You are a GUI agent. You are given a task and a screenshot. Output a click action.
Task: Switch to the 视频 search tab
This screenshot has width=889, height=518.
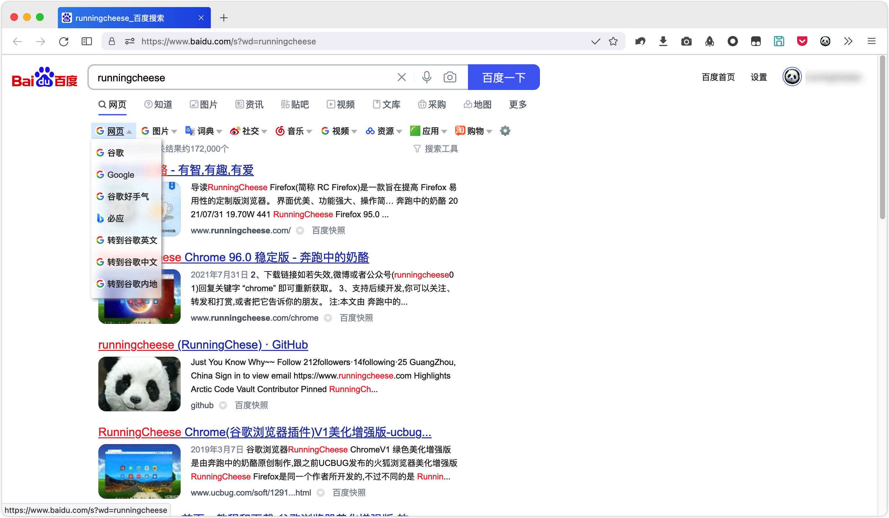coord(341,104)
